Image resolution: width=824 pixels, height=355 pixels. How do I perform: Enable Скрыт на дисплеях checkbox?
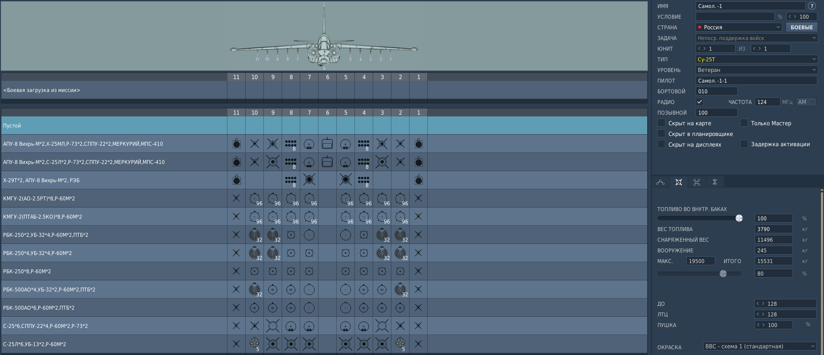tap(661, 144)
